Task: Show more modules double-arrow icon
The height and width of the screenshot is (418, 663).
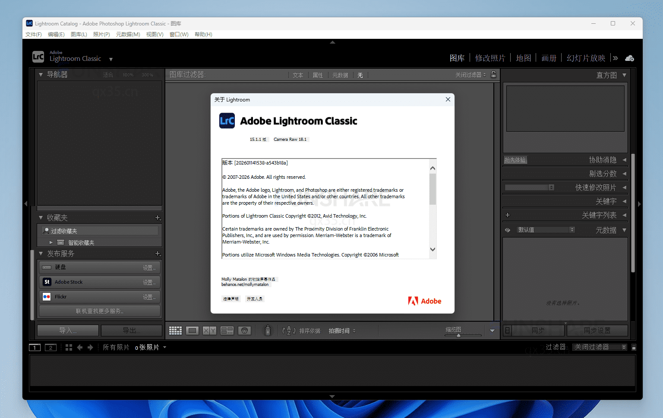Action: pyautogui.click(x=615, y=58)
